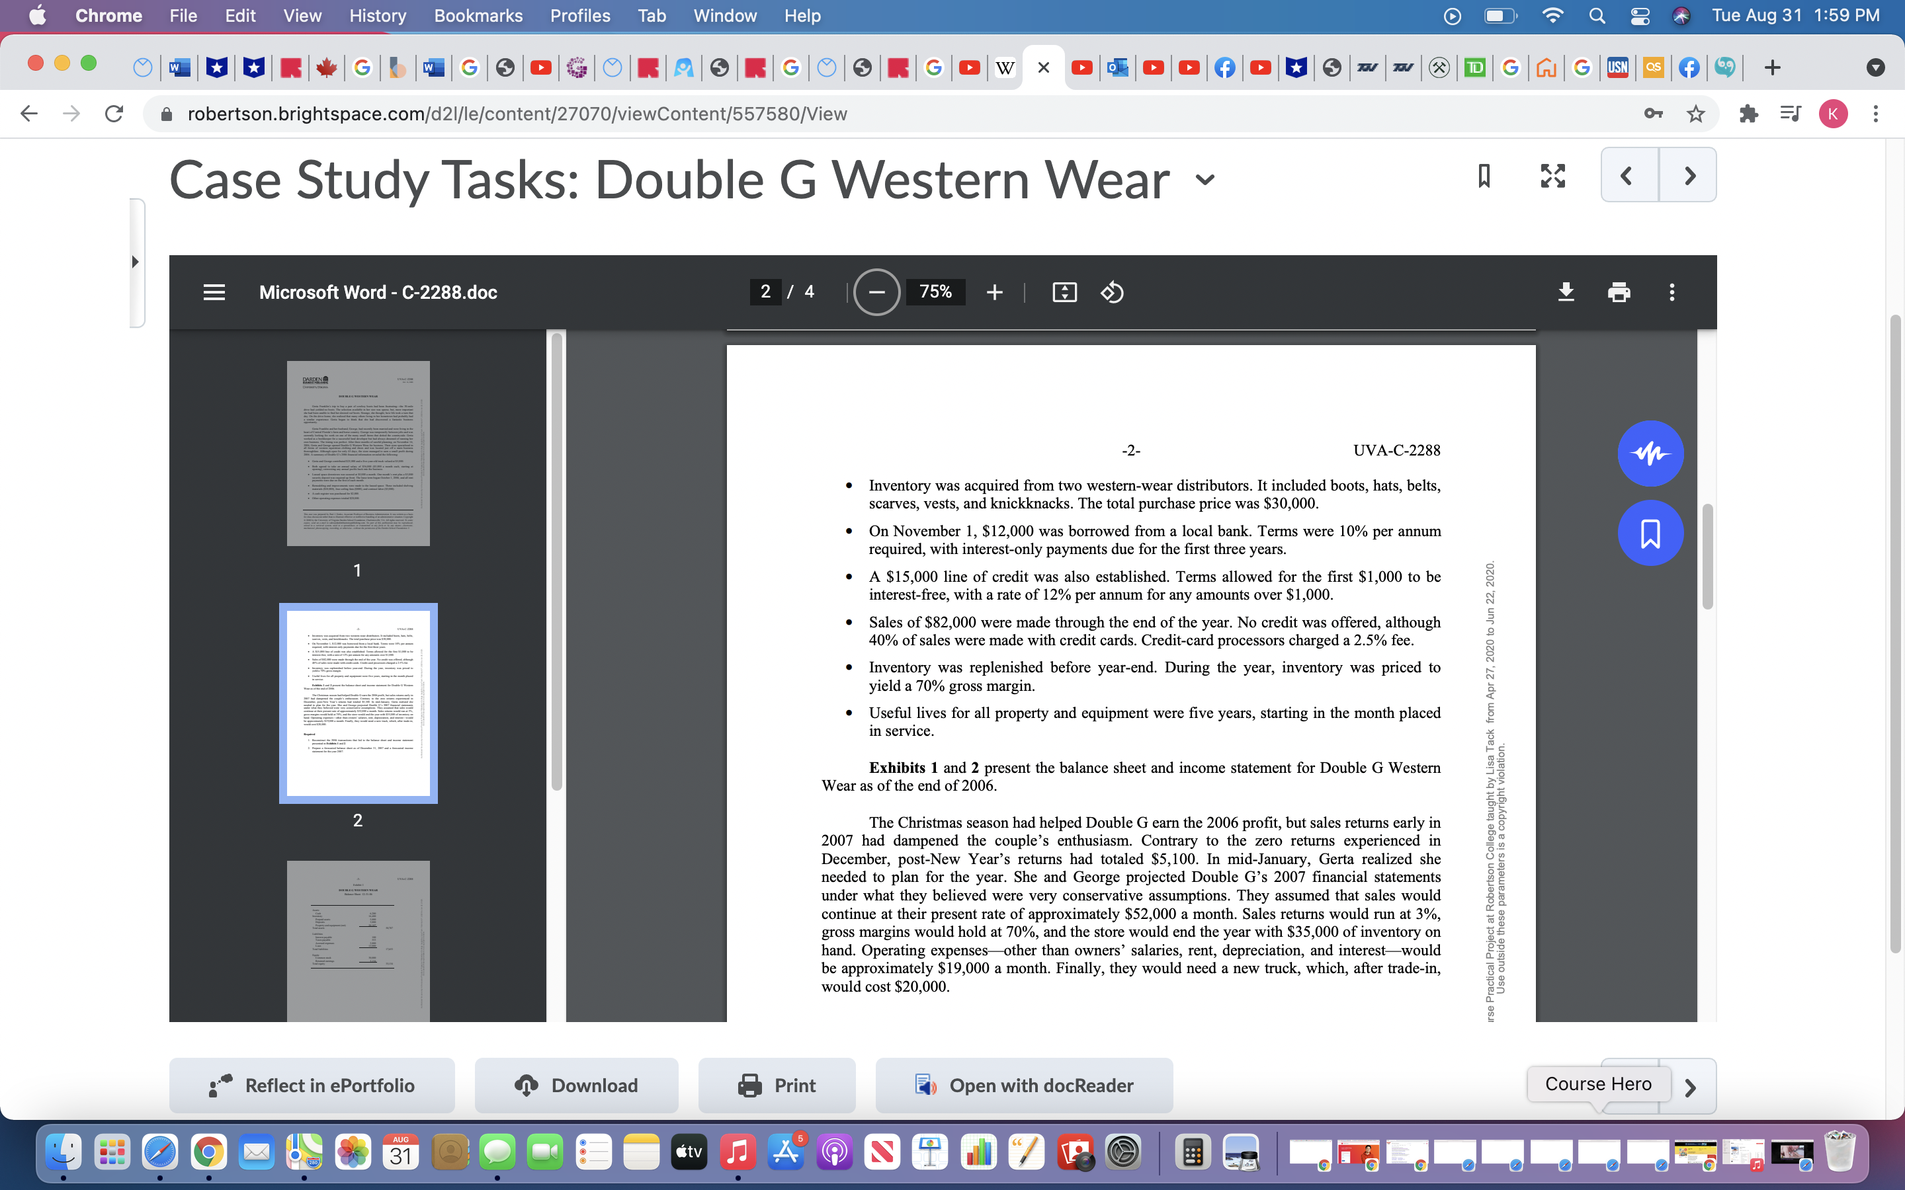Screen dimensions: 1905x1190
Task: Open the History menu
Action: tap(378, 16)
